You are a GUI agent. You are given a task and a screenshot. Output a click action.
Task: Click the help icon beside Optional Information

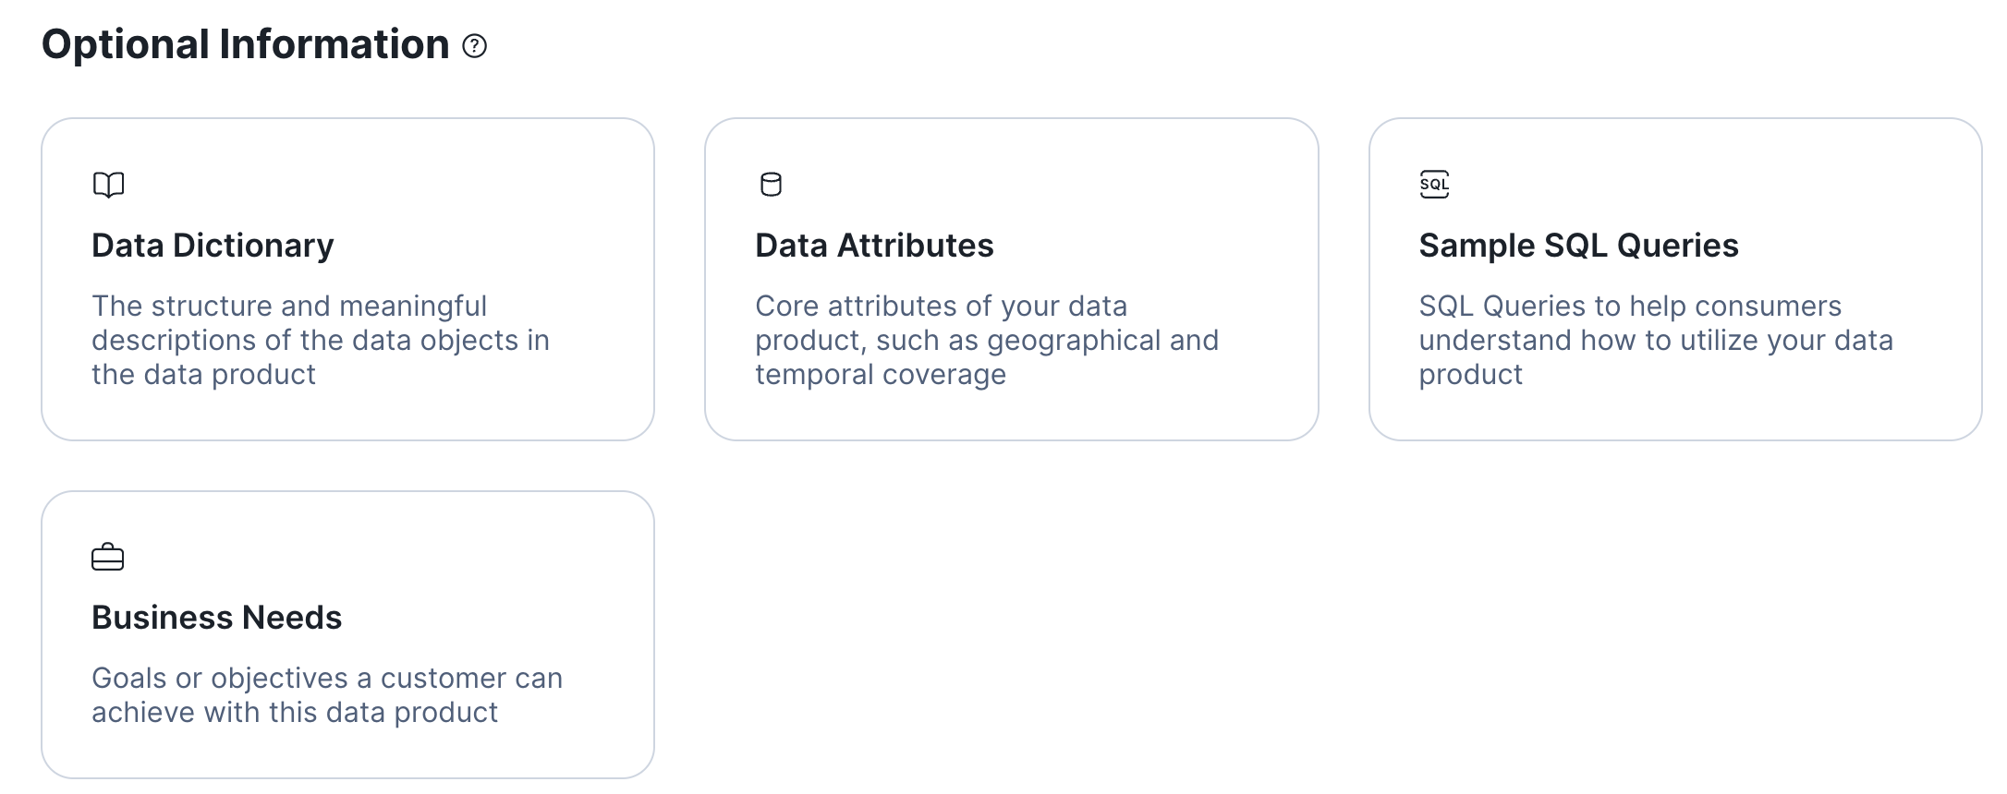(x=474, y=46)
